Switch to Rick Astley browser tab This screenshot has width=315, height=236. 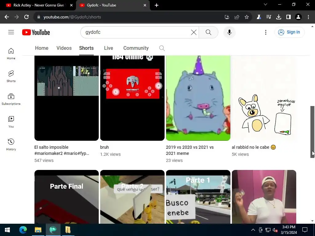tap(38, 5)
